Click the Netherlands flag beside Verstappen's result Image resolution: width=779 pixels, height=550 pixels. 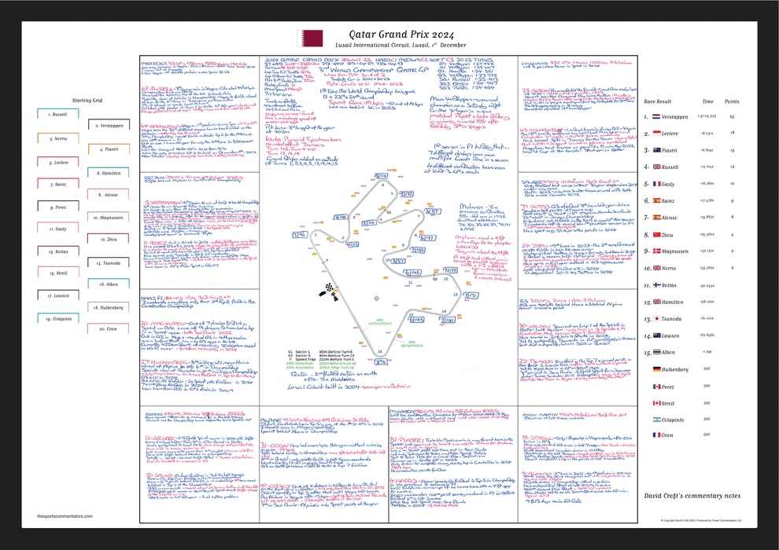pyautogui.click(x=656, y=116)
